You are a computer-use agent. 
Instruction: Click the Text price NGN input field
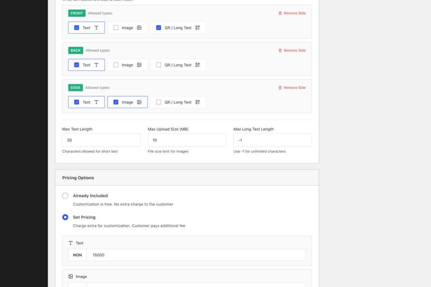pos(196,255)
